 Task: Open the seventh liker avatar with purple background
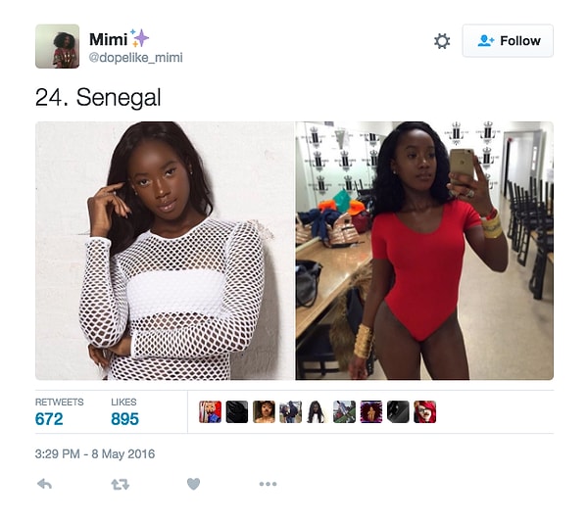coord(370,412)
